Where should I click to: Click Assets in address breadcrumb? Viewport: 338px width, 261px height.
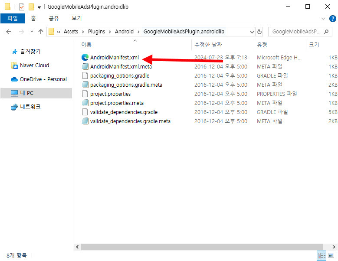tap(71, 32)
